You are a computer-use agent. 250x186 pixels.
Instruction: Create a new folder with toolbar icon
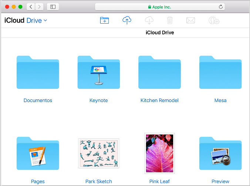coord(104,20)
